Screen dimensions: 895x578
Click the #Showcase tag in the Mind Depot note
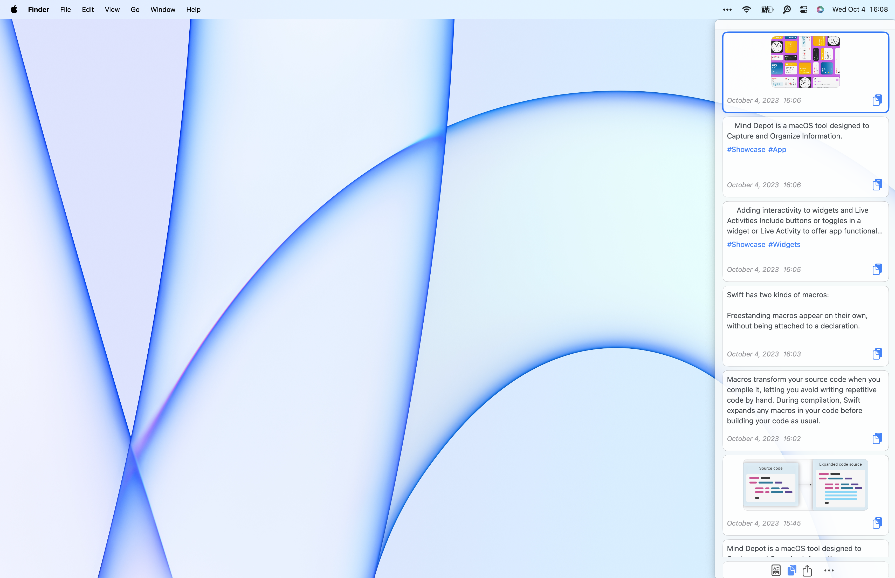click(746, 149)
